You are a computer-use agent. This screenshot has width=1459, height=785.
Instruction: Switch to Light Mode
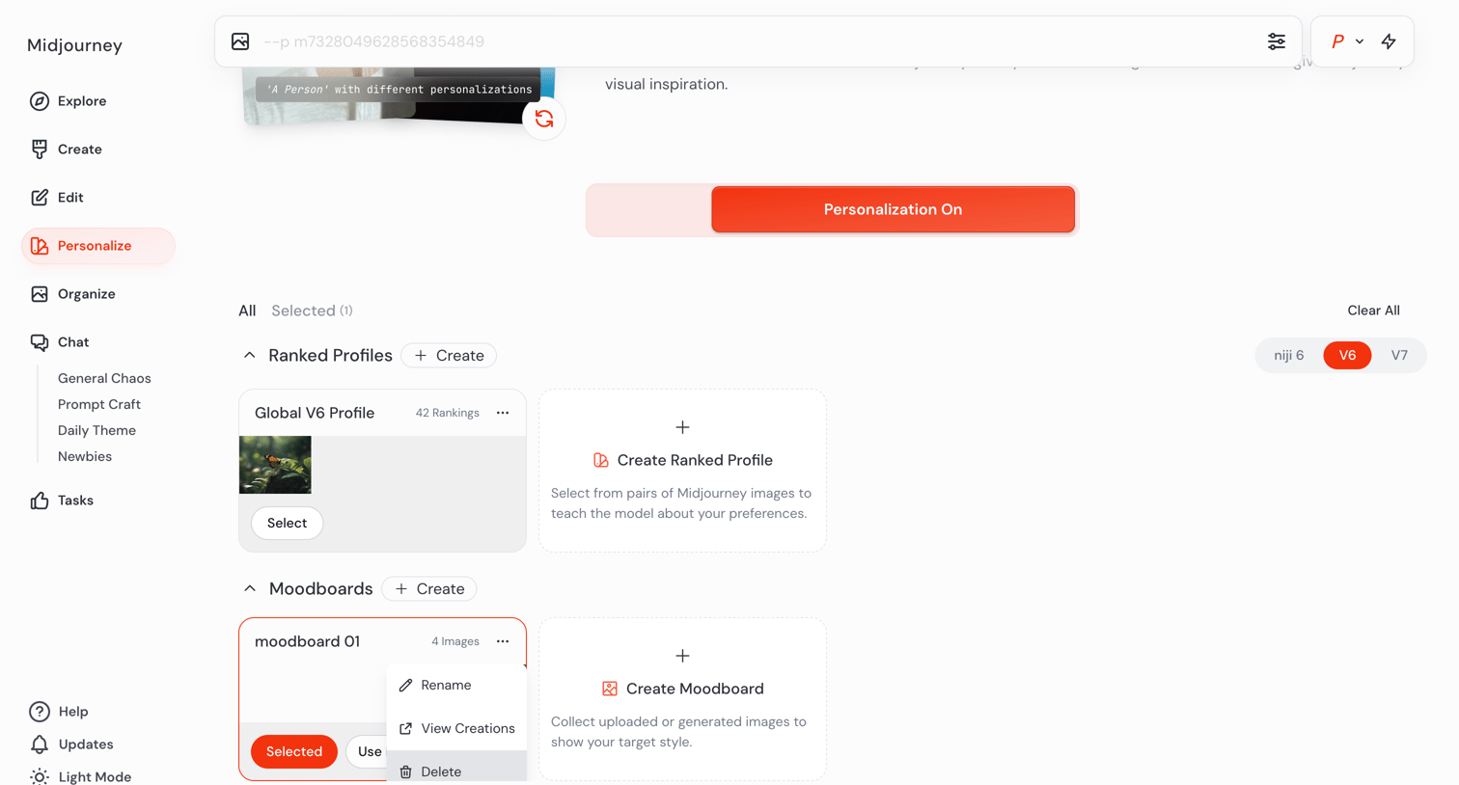point(80,776)
